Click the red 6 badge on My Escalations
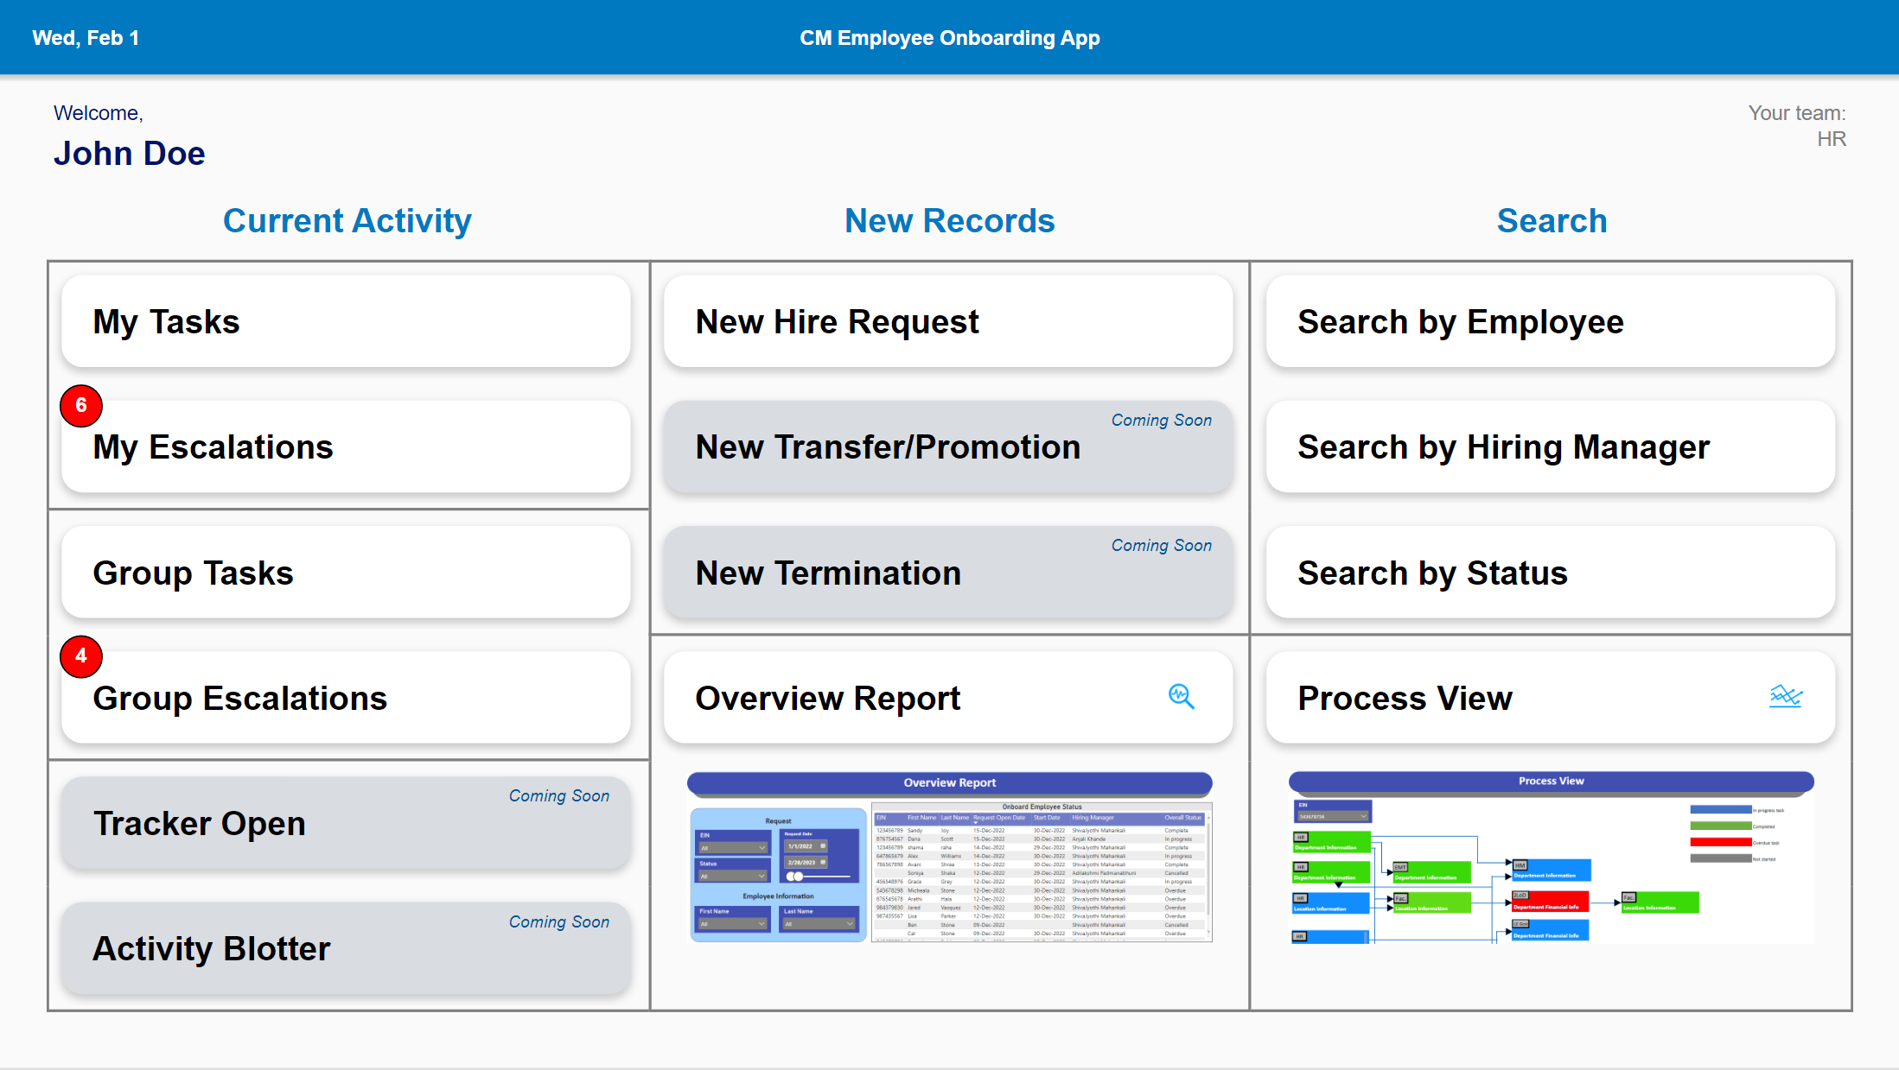The image size is (1899, 1070). tap(81, 406)
